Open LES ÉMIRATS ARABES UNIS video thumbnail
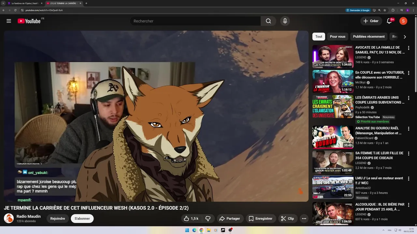This screenshot has width=417, height=234. pyautogui.click(x=333, y=107)
